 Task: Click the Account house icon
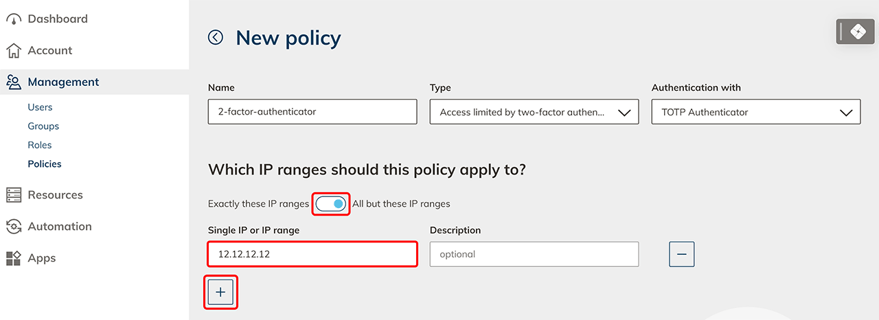pos(14,51)
